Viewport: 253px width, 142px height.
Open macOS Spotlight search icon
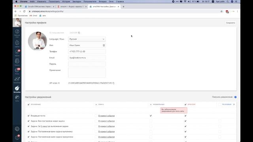click(x=228, y=2)
